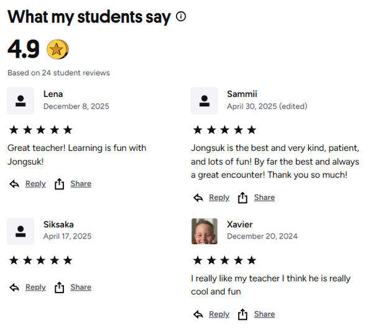Click the share icon under Xavier's review
373x328 pixels.
[243, 314]
